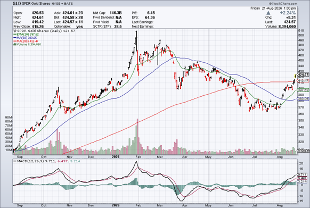310x208 pixels.
Task: Click the +2.24% percent change value
Action: (x=288, y=13)
